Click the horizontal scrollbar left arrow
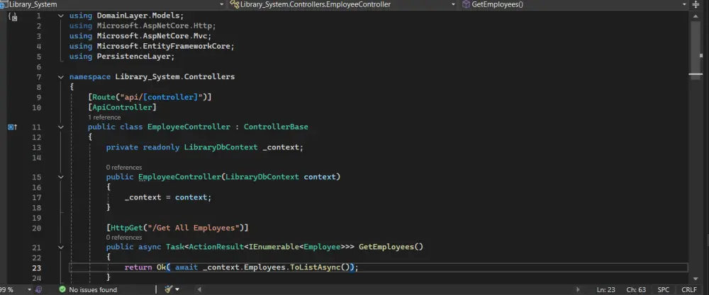 pos(199,289)
